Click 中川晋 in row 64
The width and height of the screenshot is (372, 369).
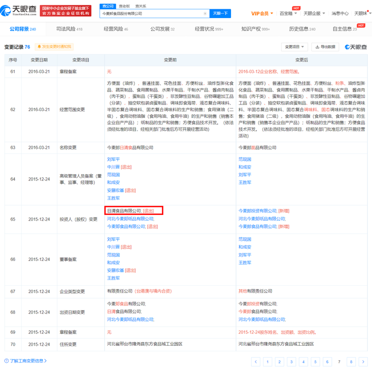tap(113, 167)
